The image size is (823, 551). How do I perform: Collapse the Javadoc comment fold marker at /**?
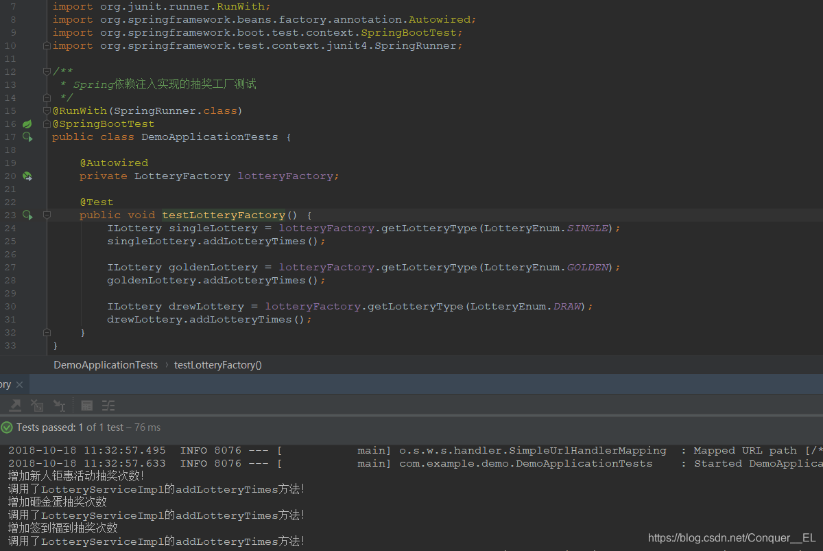pos(47,72)
